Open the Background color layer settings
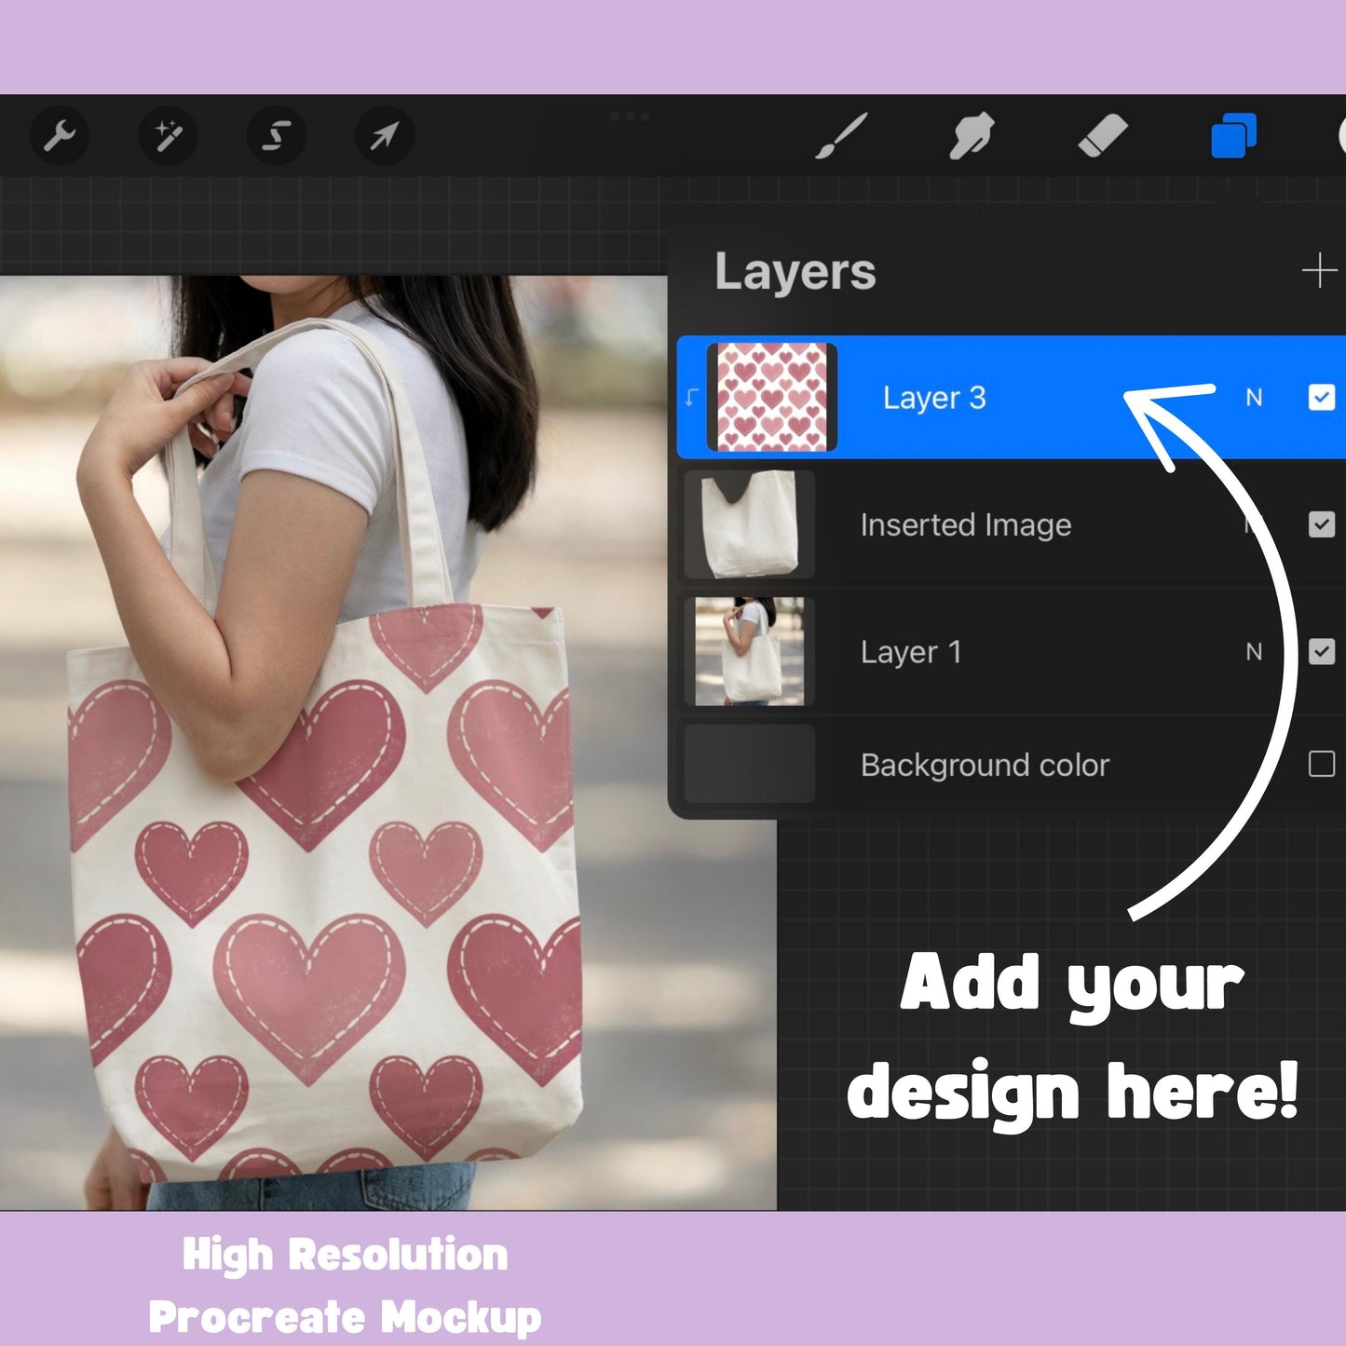 (x=986, y=765)
